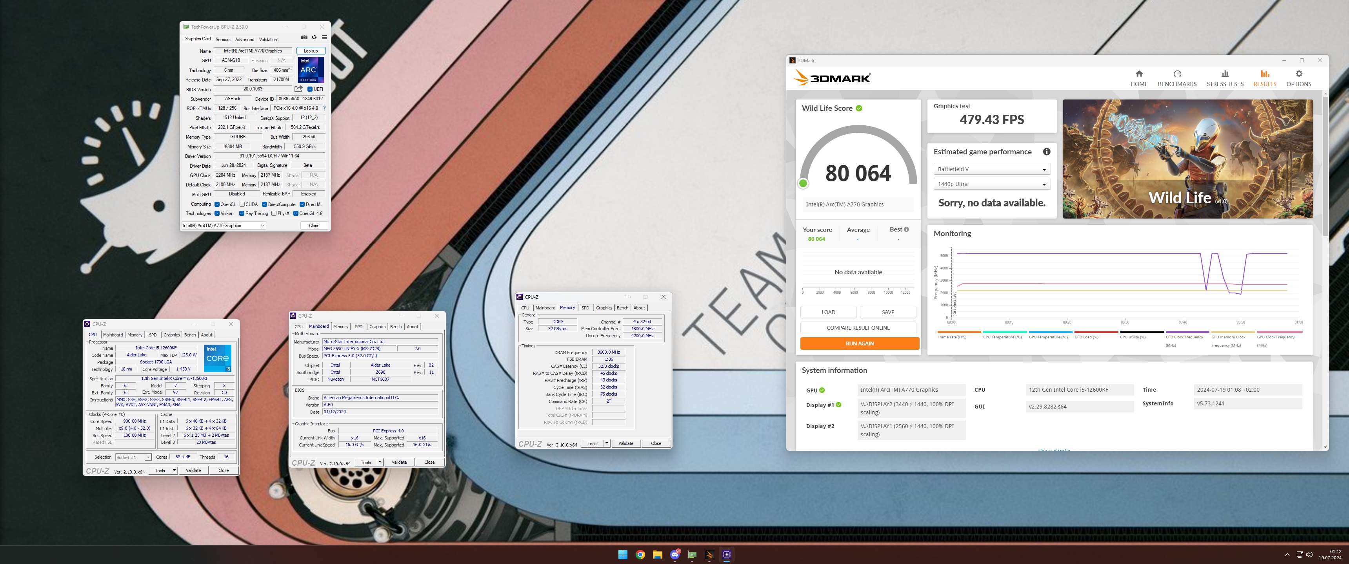This screenshot has width=1349, height=564.
Task: Open Tools dropdown arrow in CPU tab CPU-Z window
Action: [x=175, y=470]
